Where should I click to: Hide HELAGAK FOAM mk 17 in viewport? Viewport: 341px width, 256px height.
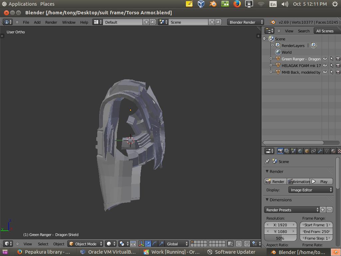pos(325,65)
